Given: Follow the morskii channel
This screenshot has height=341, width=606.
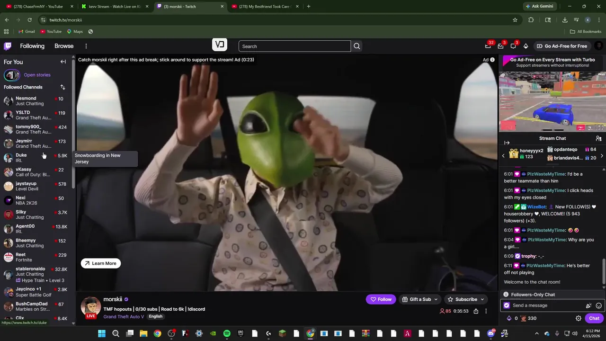Looking at the screenshot, I should tap(381, 299).
